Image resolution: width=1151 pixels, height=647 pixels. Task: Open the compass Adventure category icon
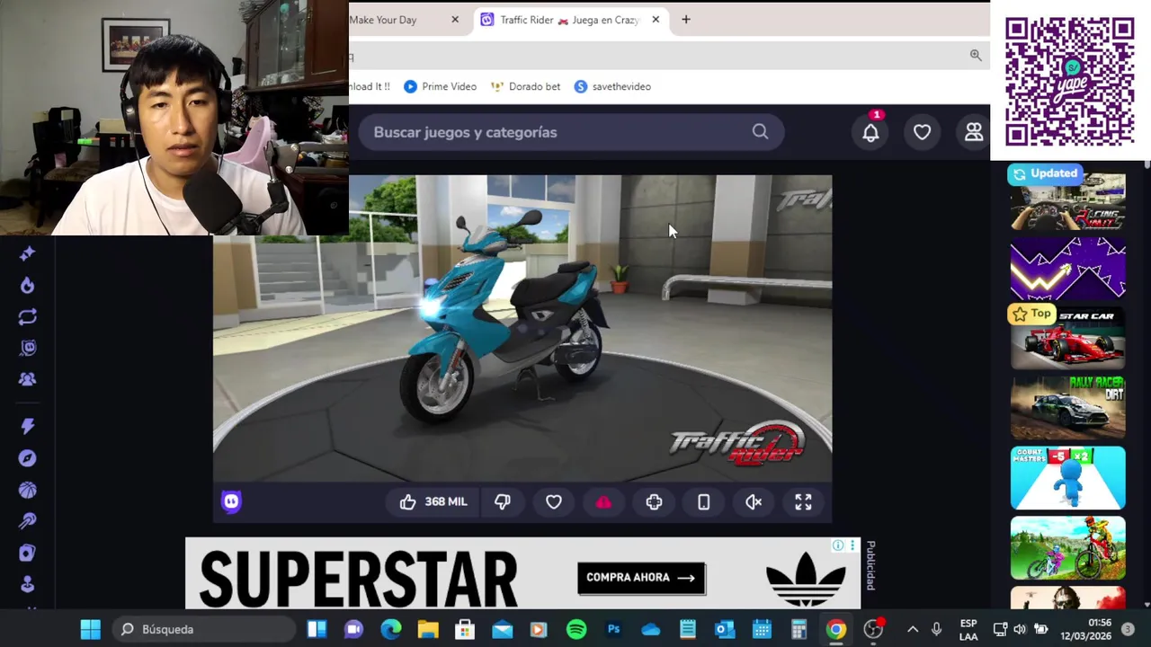[27, 458]
